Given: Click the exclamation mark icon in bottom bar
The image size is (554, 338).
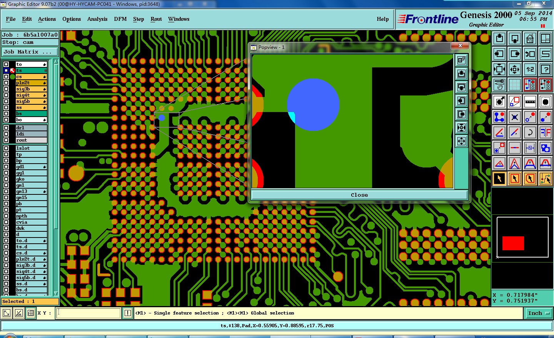Looking at the screenshot, I should [128, 313].
